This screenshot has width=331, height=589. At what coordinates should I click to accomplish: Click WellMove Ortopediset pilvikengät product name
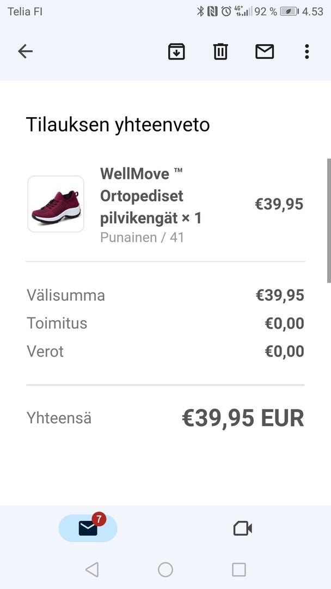tap(150, 196)
